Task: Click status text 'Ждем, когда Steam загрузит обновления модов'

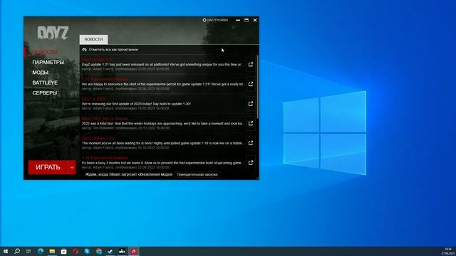Action: point(129,174)
